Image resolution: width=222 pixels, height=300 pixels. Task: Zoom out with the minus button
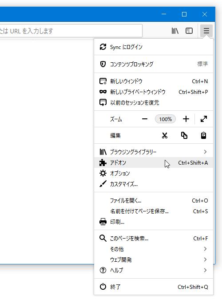click(145, 119)
